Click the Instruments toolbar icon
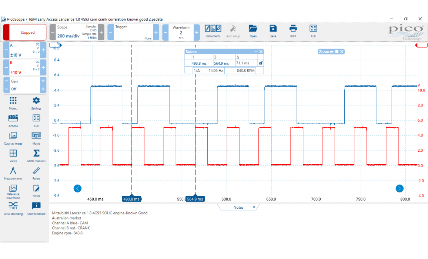 pos(213,29)
